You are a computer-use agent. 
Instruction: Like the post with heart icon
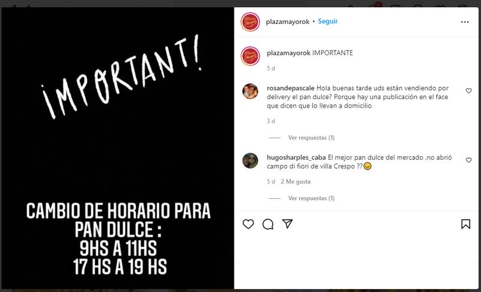[248, 224]
